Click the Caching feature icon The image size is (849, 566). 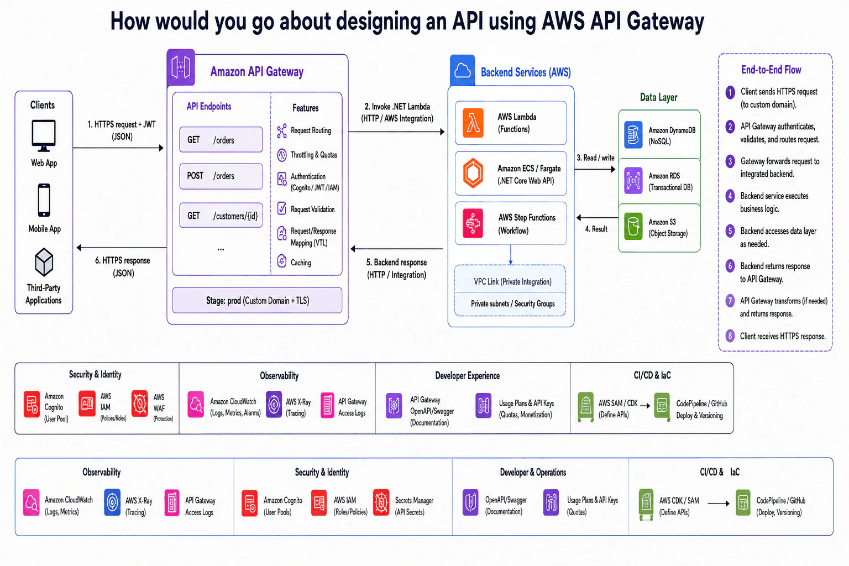(x=282, y=261)
